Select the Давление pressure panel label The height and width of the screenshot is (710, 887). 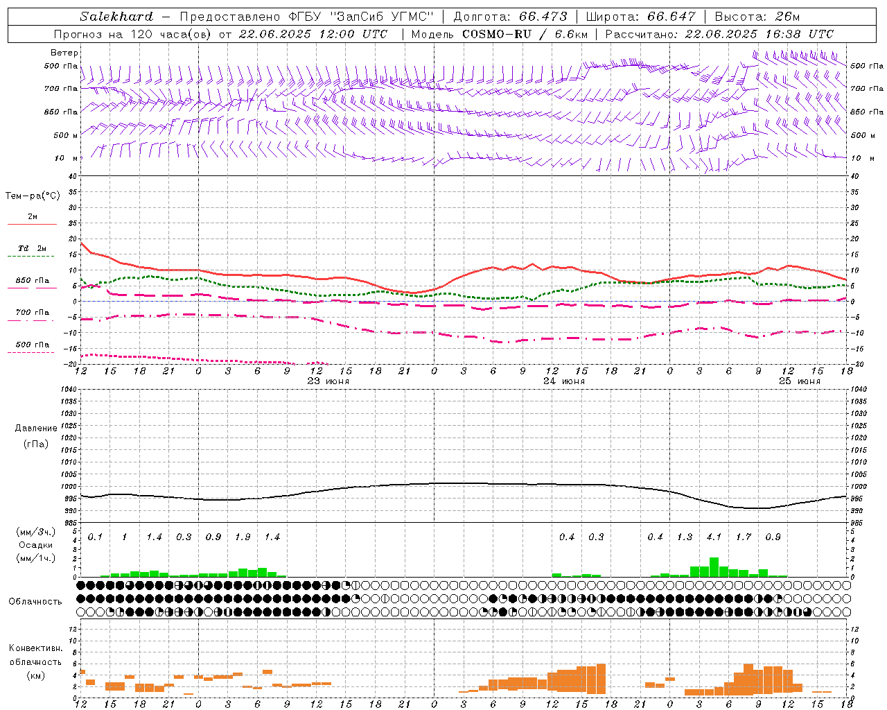click(36, 428)
